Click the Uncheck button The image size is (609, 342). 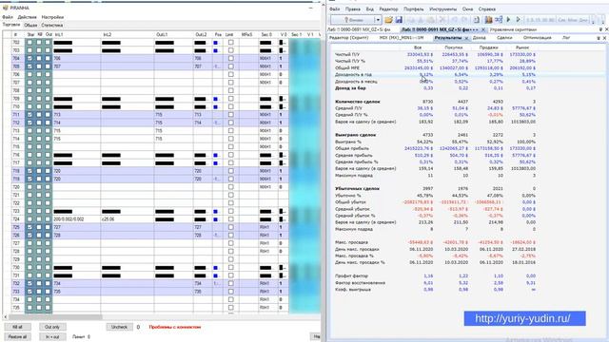pos(119,327)
